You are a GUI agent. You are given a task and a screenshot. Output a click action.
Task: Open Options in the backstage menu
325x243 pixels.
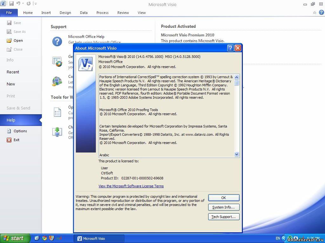20,131
